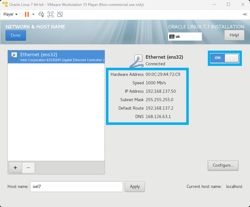Screen dimensions: 250x207
Task: Expand the power options dropdown arrow
Action: 33,14
